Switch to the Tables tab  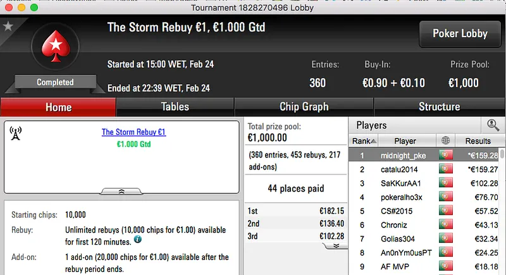[175, 107]
